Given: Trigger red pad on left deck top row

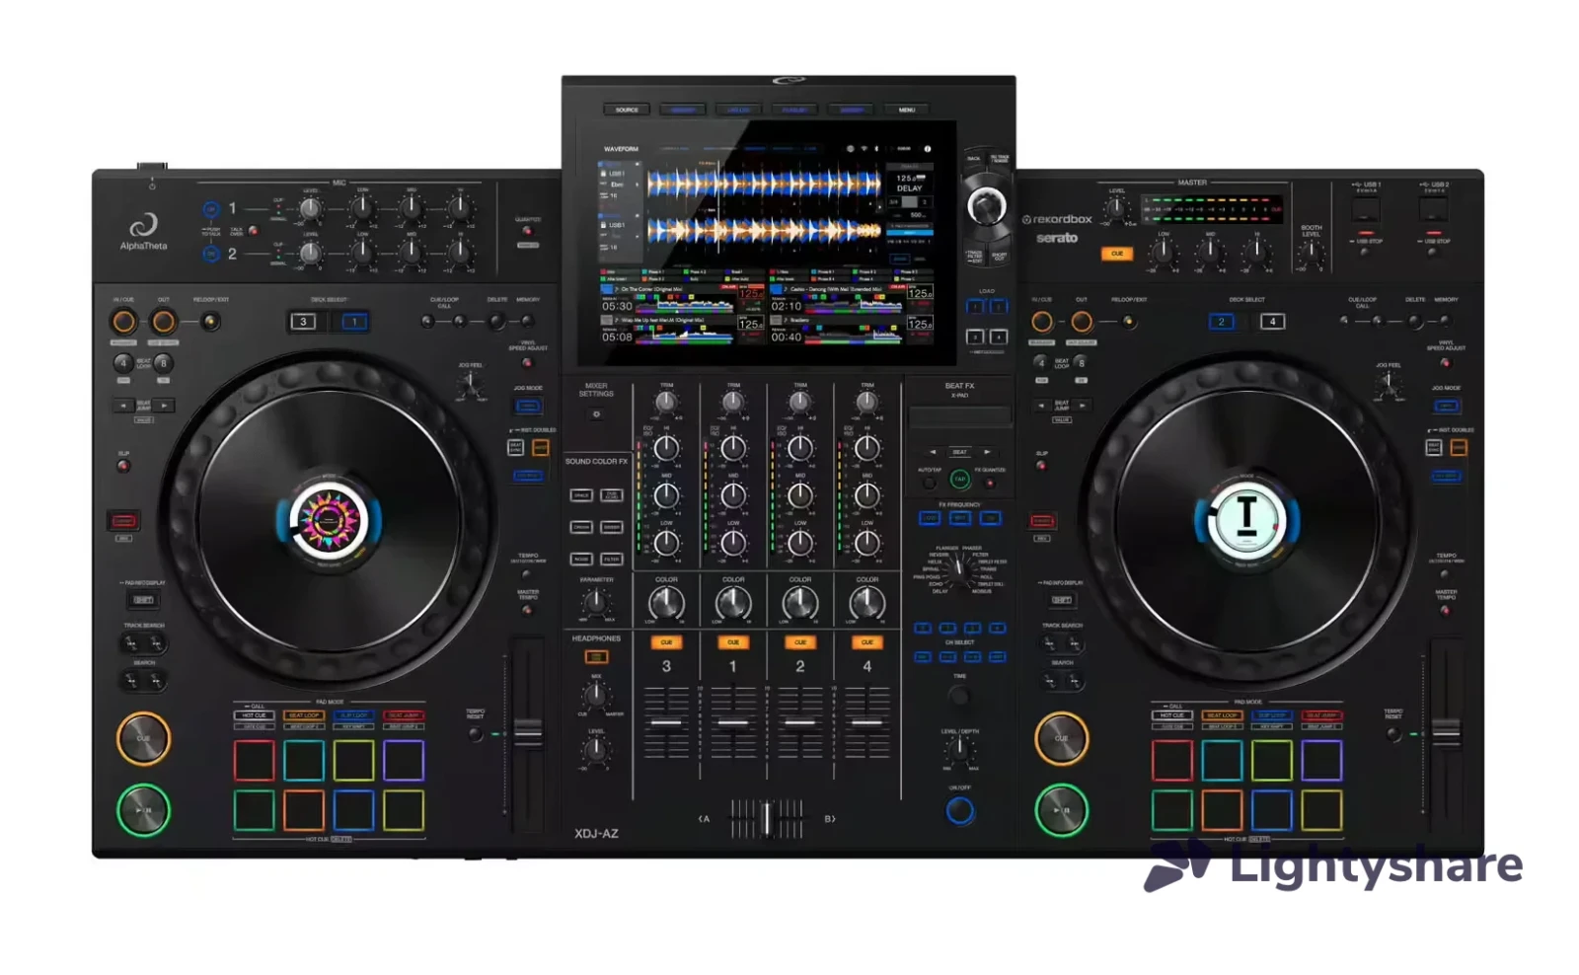Looking at the screenshot, I should click(254, 760).
